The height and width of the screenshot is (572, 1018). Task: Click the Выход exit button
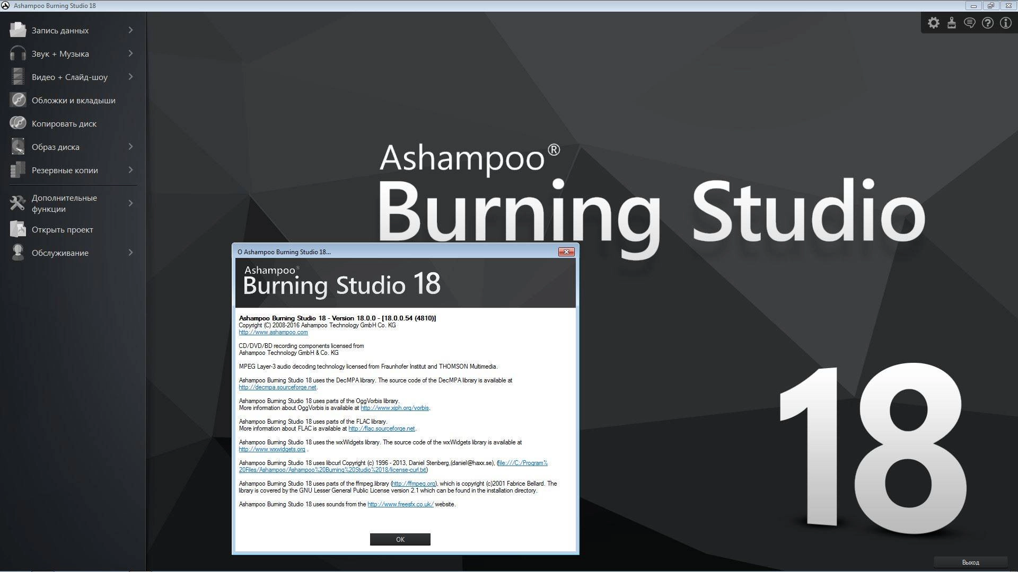[970, 562]
